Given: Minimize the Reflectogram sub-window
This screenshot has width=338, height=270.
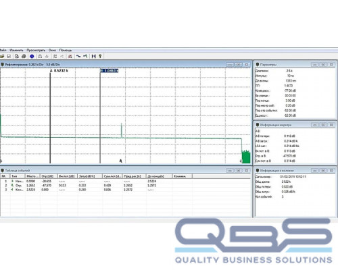Looking at the screenshot, I should point(230,64).
